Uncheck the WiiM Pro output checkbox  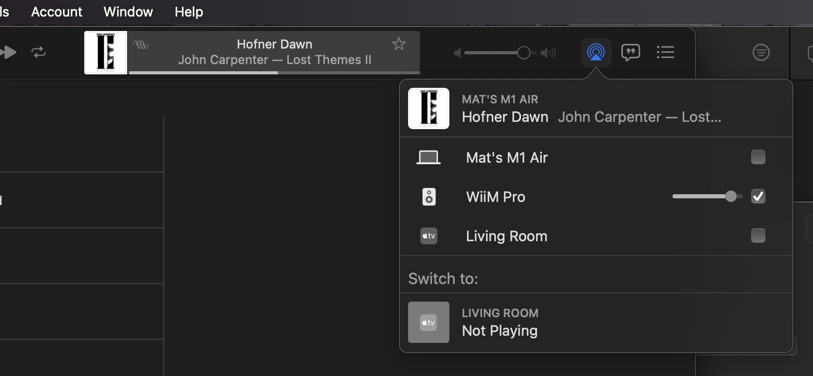point(758,196)
